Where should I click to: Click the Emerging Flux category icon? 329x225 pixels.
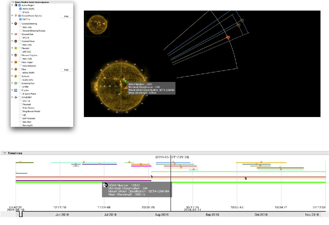(16, 83)
